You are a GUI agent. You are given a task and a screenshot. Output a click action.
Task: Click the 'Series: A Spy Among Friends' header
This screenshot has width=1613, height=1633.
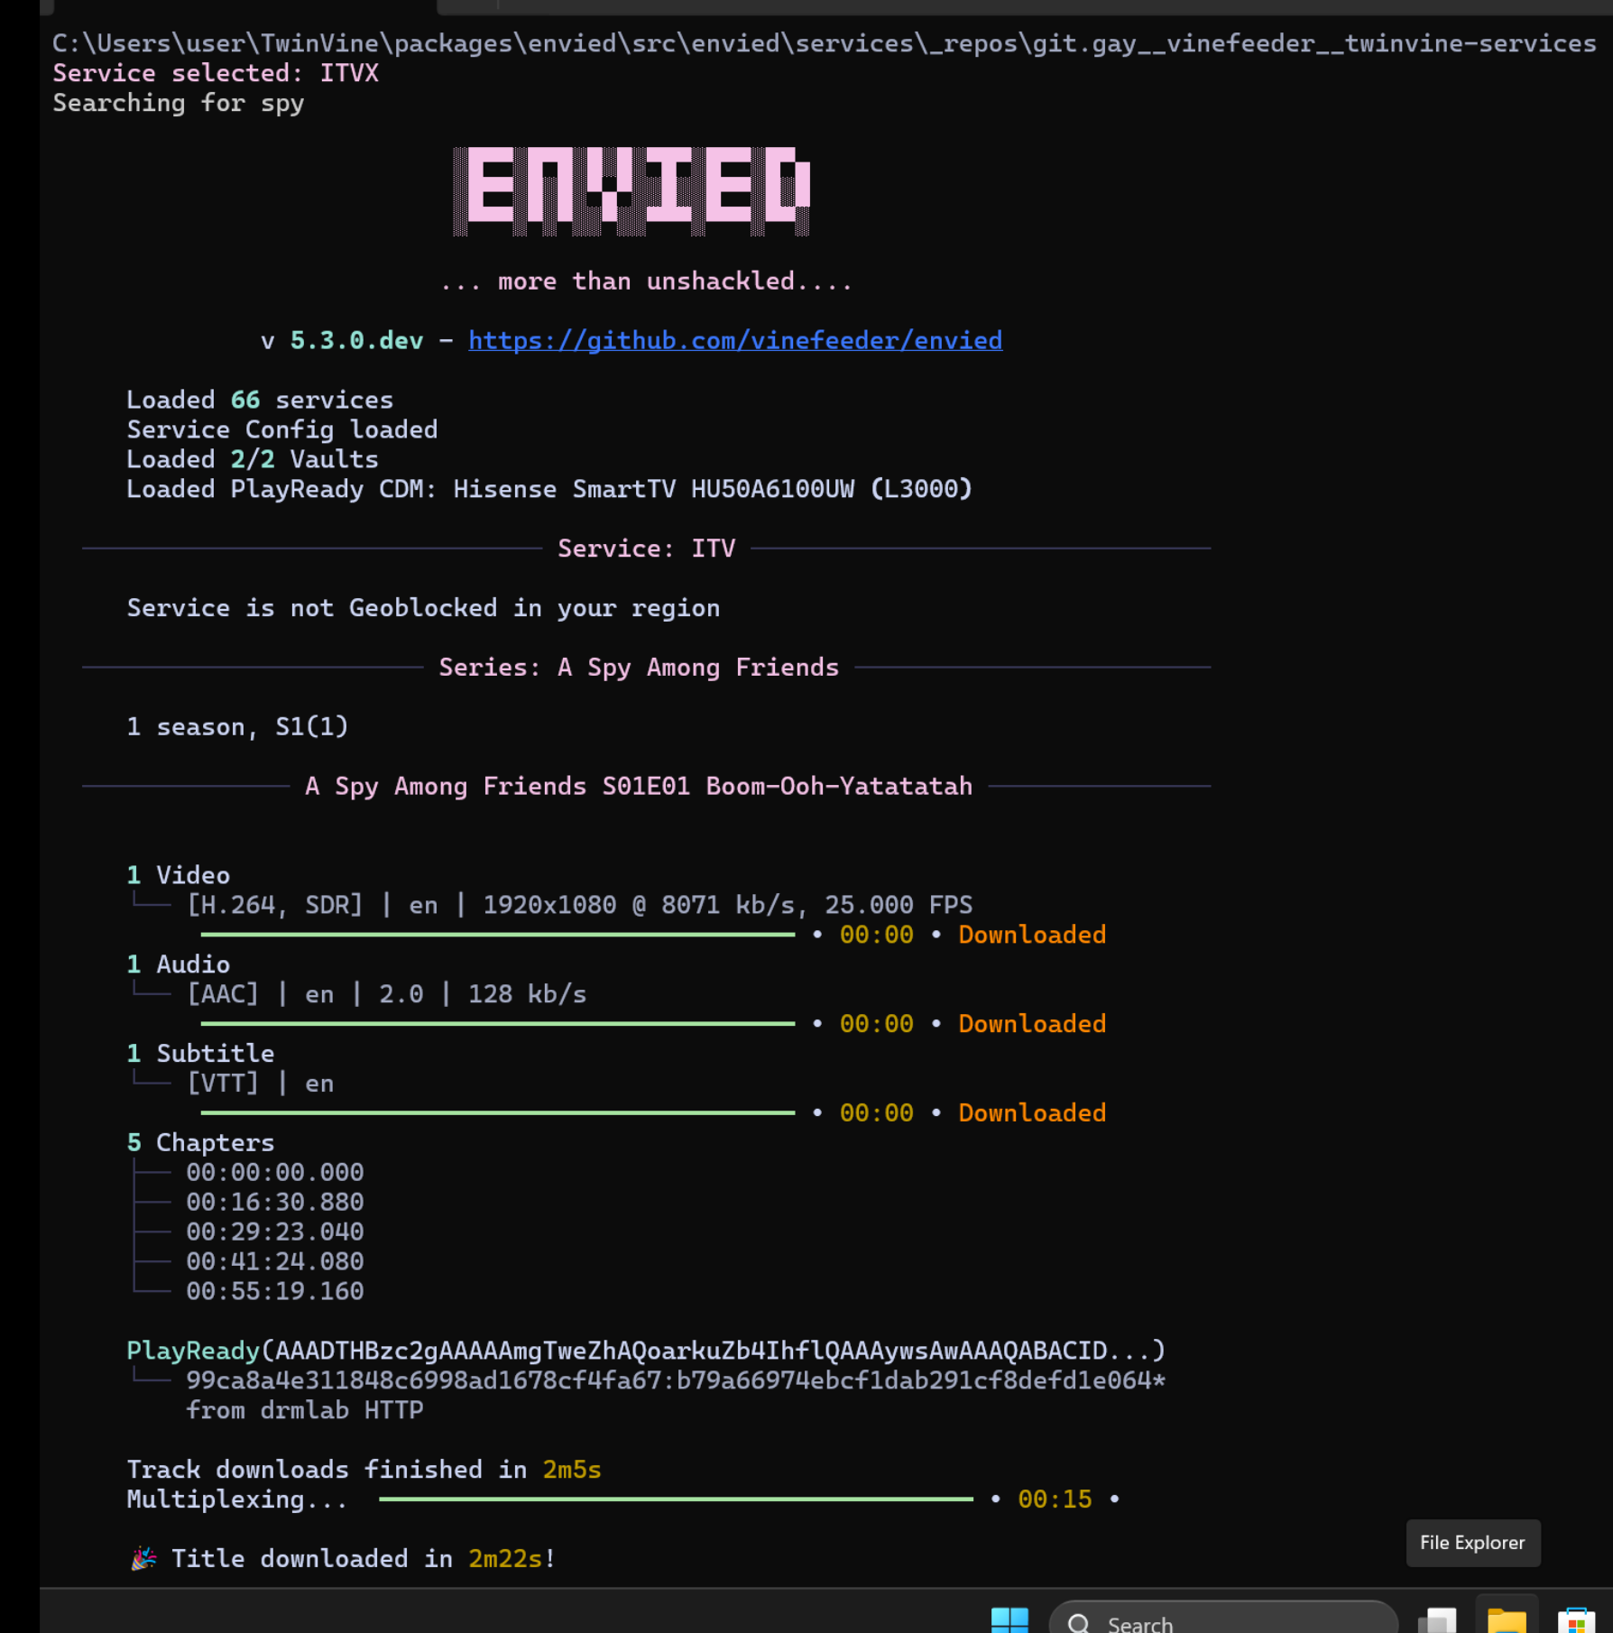(639, 668)
